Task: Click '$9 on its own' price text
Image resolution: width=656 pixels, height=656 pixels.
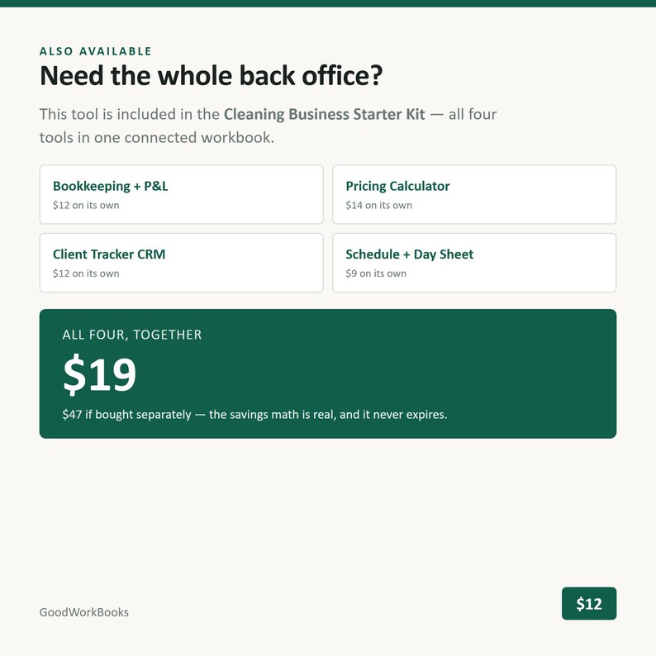Action: coord(376,273)
